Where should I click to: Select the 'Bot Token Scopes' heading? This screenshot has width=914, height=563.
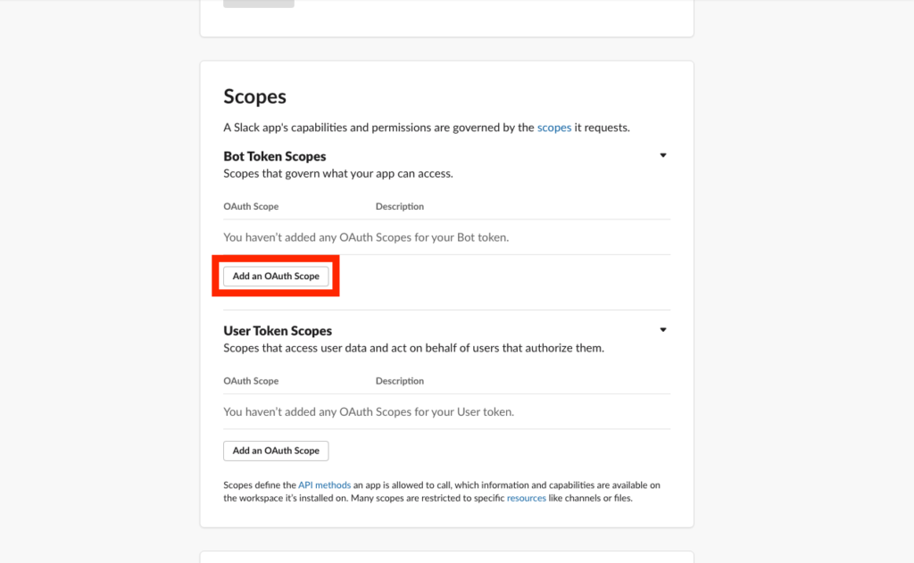(x=275, y=156)
